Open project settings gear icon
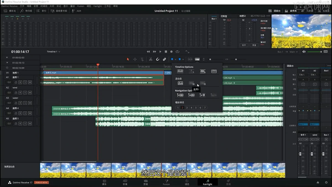The height and width of the screenshot is (187, 332). (326, 182)
